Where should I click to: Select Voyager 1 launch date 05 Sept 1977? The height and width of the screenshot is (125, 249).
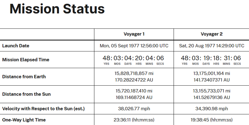click(x=134, y=46)
